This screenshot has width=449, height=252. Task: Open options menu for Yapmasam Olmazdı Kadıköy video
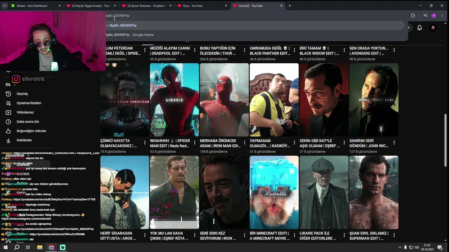[294, 143]
